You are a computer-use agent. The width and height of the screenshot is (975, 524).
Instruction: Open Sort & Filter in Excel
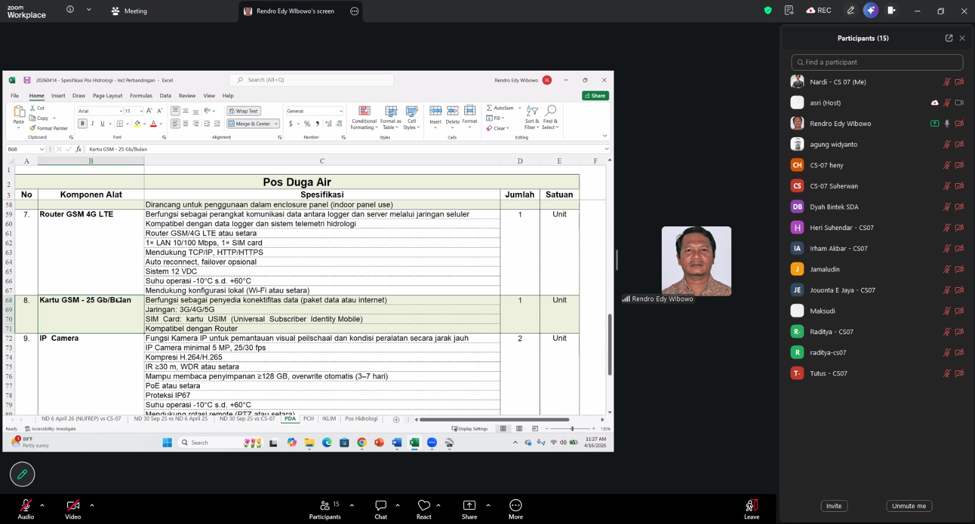532,117
